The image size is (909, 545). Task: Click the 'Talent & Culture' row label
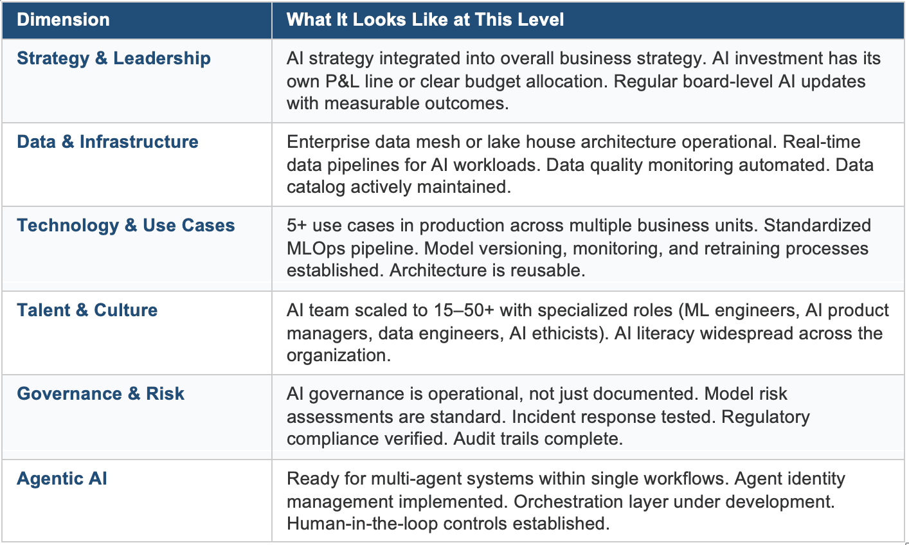[87, 310]
